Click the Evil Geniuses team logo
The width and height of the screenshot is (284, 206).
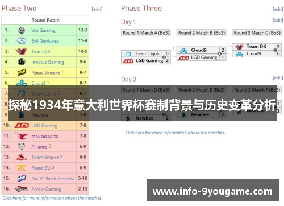tap(22, 40)
